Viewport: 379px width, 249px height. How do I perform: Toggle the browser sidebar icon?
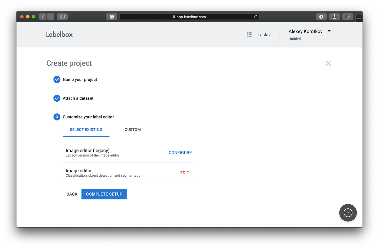[x=62, y=17]
